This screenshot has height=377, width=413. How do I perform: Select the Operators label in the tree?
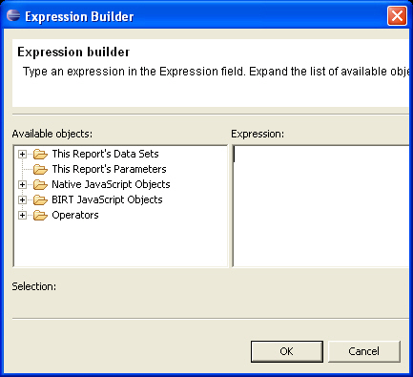click(x=75, y=215)
